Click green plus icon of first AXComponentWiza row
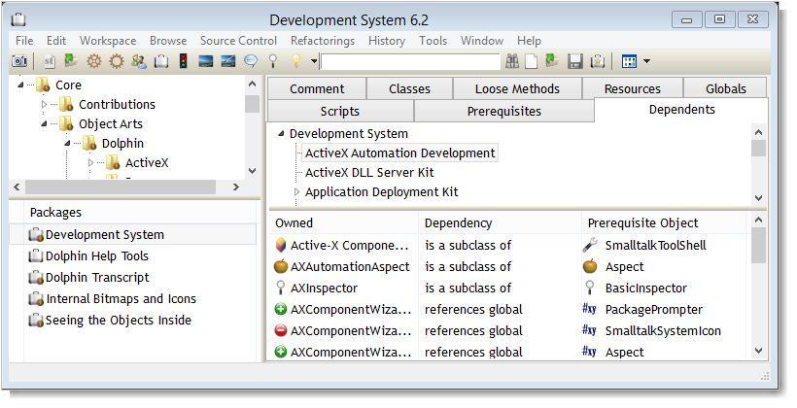The height and width of the screenshot is (408, 797). point(281,309)
